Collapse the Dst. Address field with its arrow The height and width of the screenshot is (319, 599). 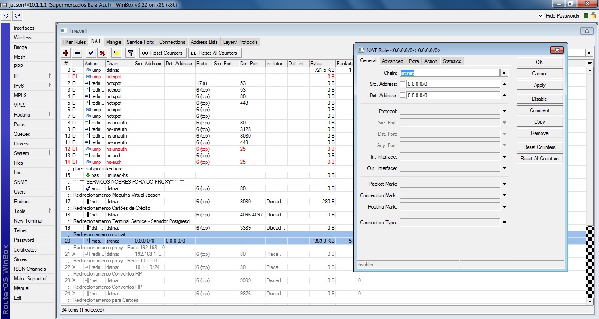[504, 95]
